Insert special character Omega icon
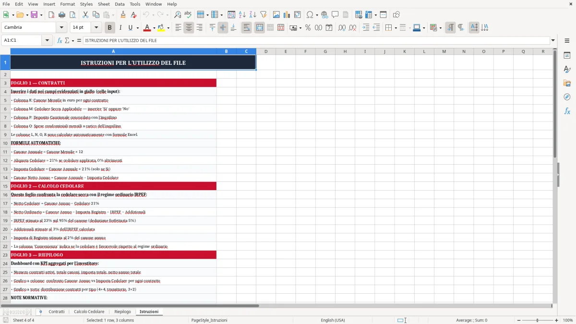 coord(310,15)
